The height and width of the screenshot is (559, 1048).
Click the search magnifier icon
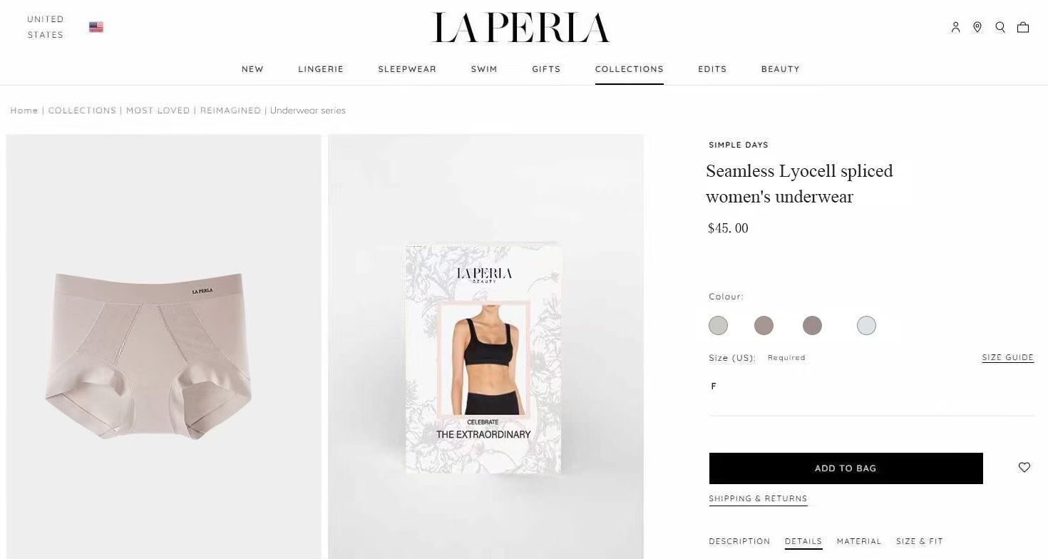1000,27
